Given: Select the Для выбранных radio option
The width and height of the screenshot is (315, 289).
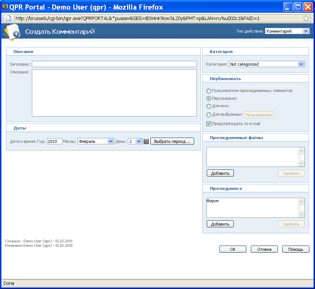Looking at the screenshot, I should click(209, 115).
